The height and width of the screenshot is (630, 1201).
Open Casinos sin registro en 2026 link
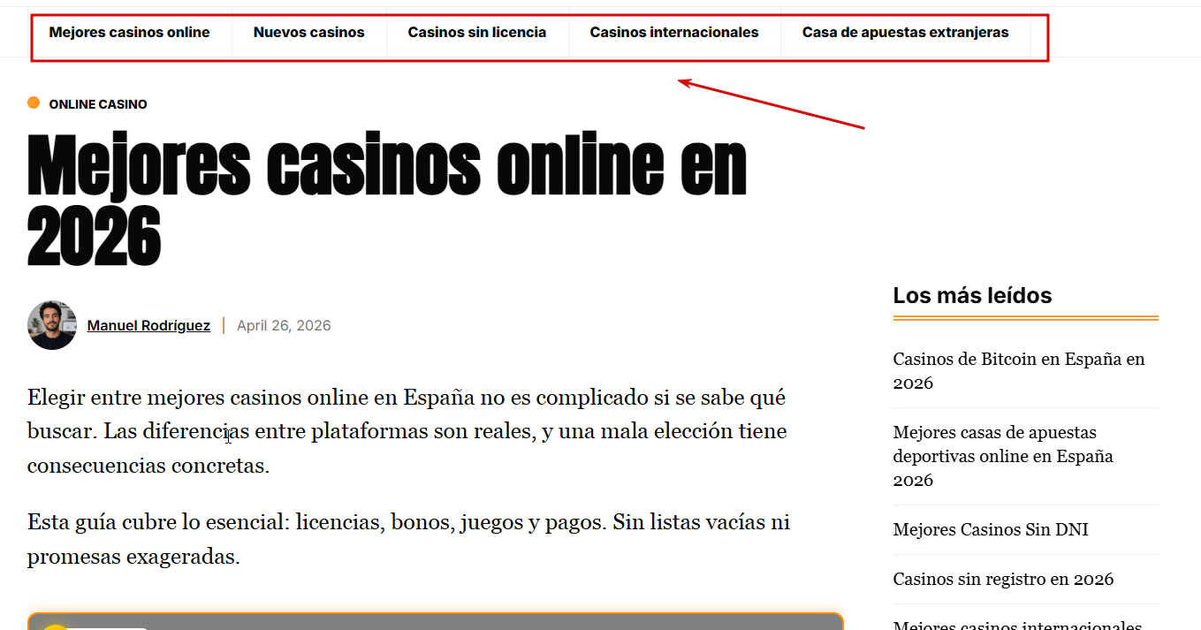tap(1003, 579)
